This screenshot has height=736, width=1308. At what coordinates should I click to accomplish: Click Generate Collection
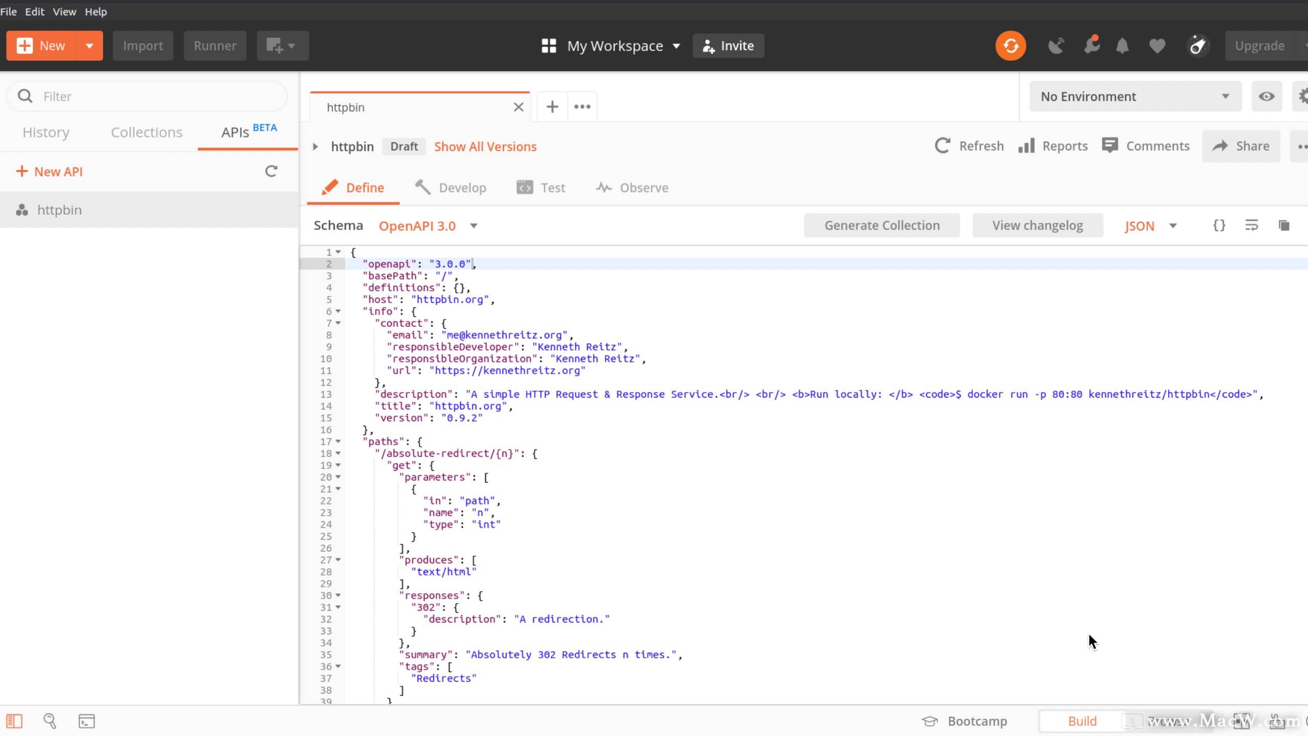(882, 225)
